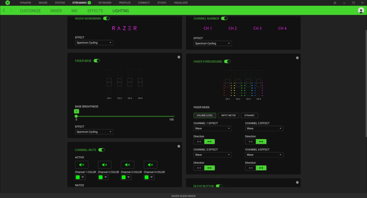The image size is (367, 198).
Task: Set Channel 1 direction to right arrow
Action: (x=209, y=142)
